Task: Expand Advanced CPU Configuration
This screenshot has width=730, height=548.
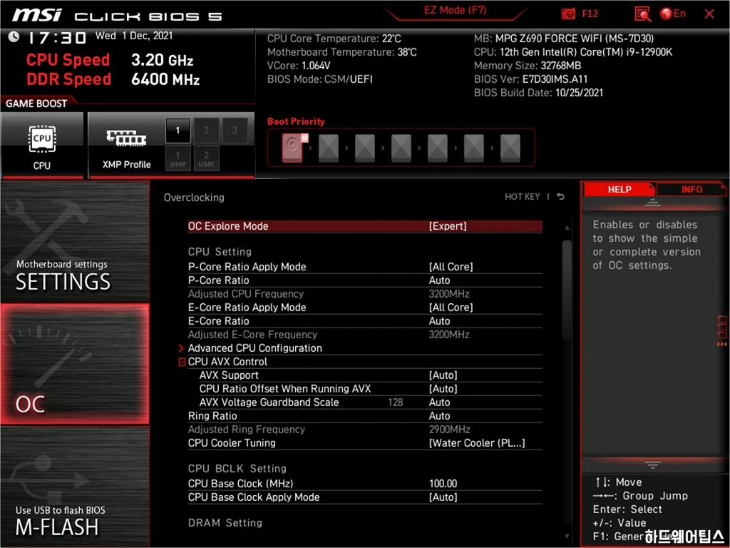Action: tap(255, 348)
